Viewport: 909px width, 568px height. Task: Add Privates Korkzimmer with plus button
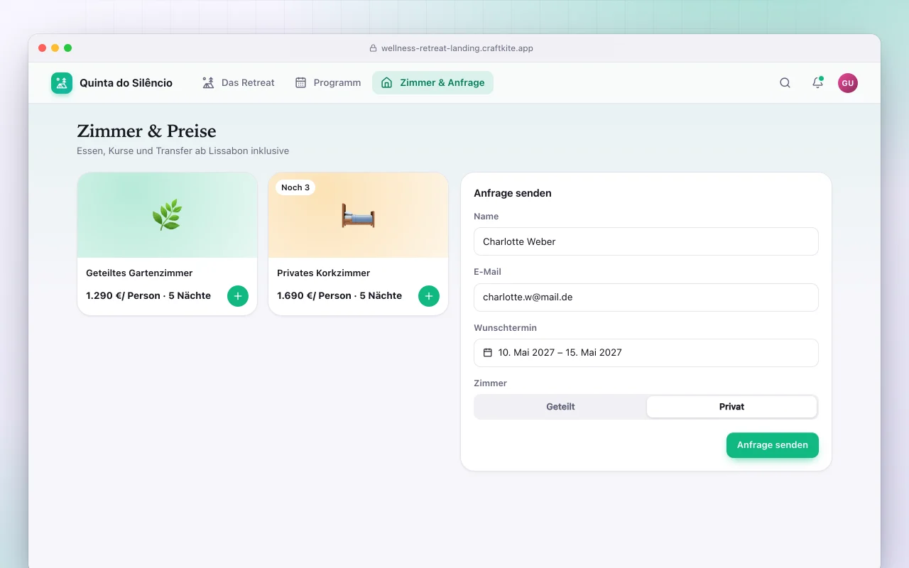429,296
